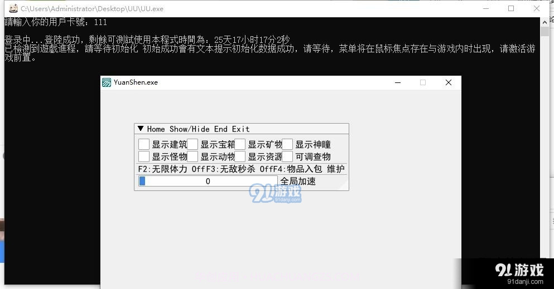Maximize the UU.exe console window

(511, 8)
